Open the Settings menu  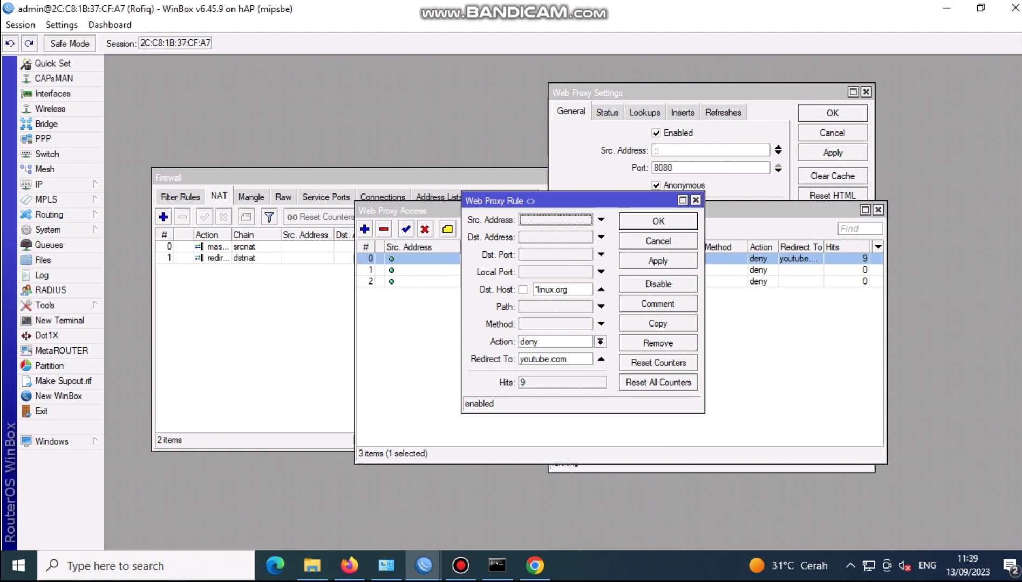tap(62, 25)
